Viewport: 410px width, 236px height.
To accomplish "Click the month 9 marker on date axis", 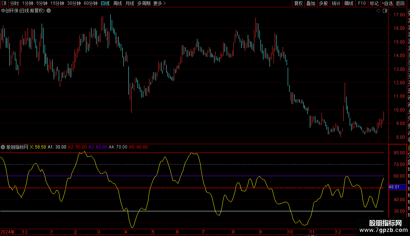I will click(261, 232).
